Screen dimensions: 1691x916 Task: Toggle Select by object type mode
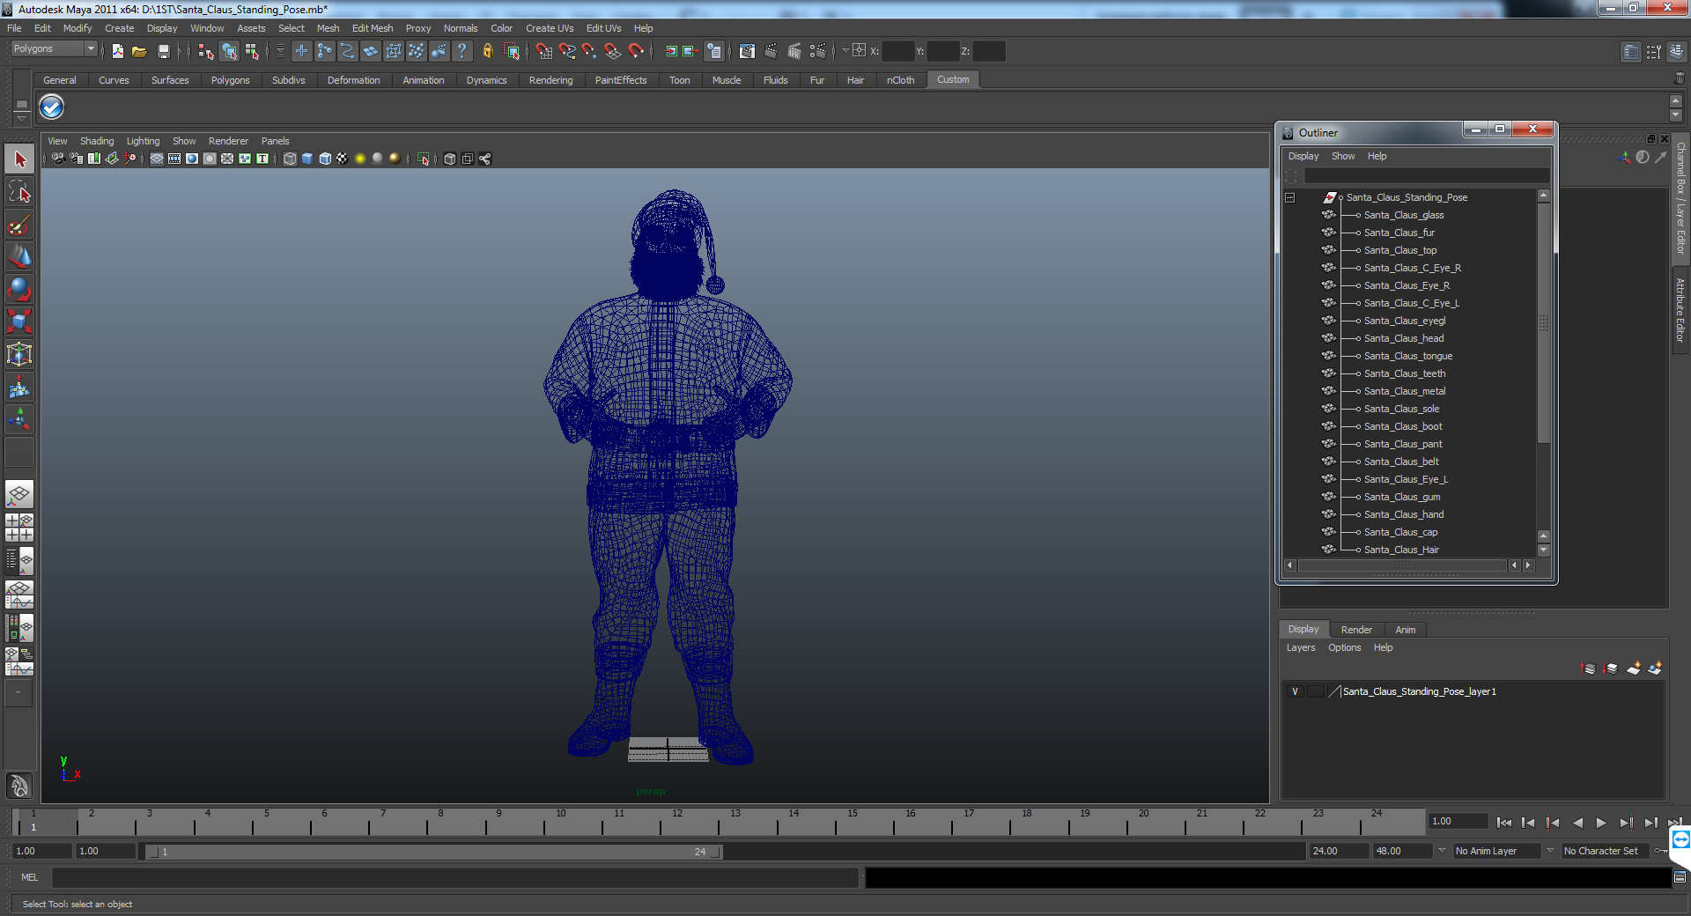[229, 52]
